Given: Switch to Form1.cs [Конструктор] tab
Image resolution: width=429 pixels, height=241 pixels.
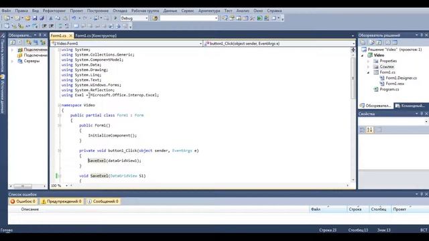Looking at the screenshot, I should tap(96, 35).
